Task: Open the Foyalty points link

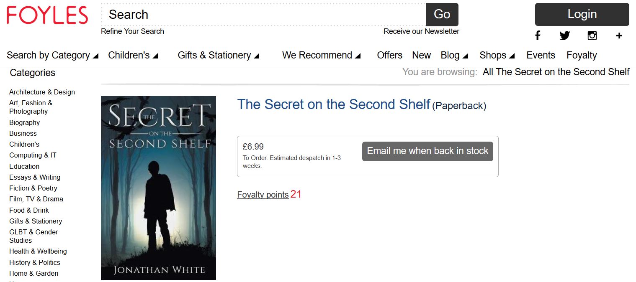Action: [263, 195]
